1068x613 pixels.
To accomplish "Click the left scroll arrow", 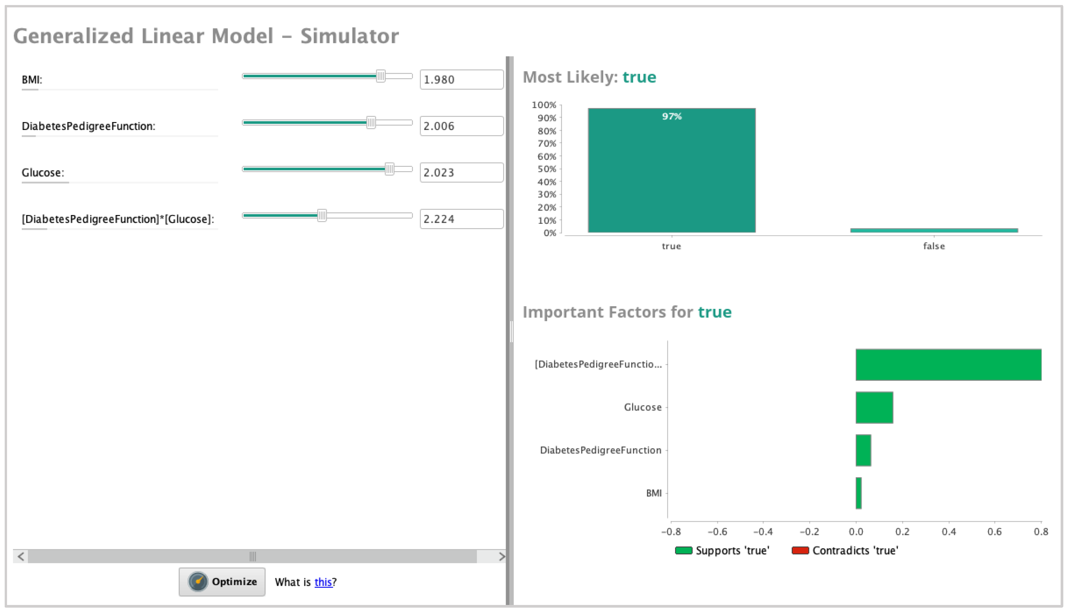I will pyautogui.click(x=21, y=556).
